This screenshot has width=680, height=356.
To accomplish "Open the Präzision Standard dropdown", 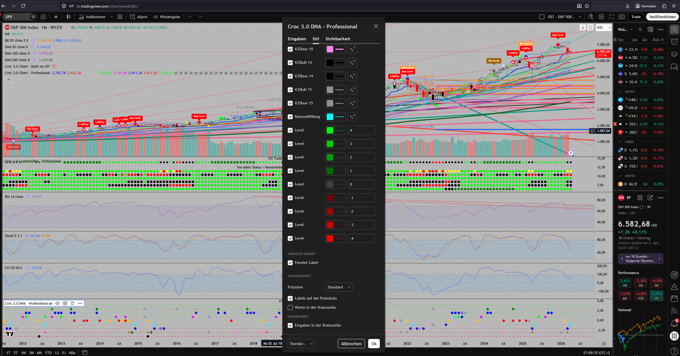I will point(339,287).
